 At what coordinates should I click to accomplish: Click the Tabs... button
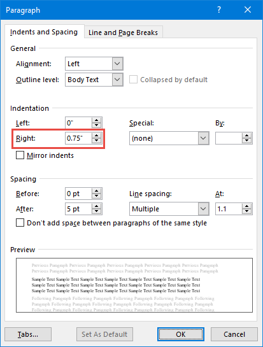click(x=28, y=334)
